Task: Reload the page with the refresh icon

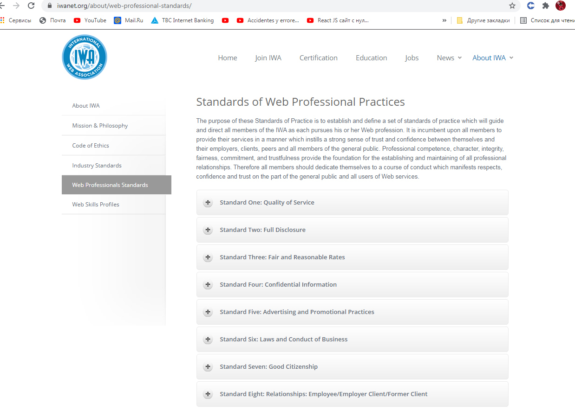Action: 31,6
